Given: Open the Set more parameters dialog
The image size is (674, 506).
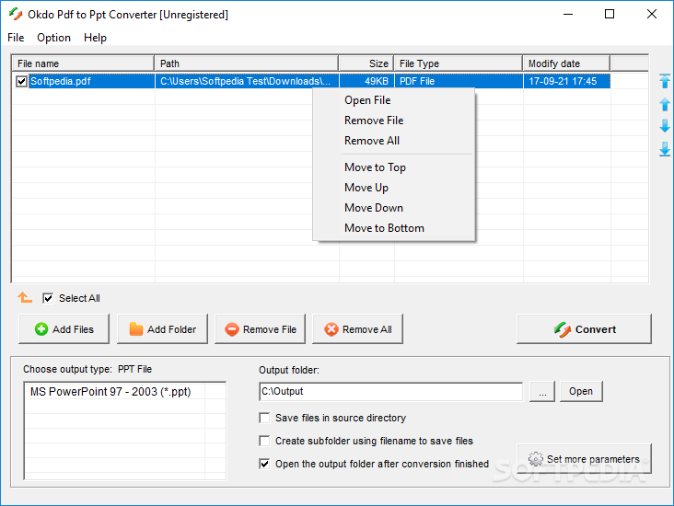Looking at the screenshot, I should (584, 459).
